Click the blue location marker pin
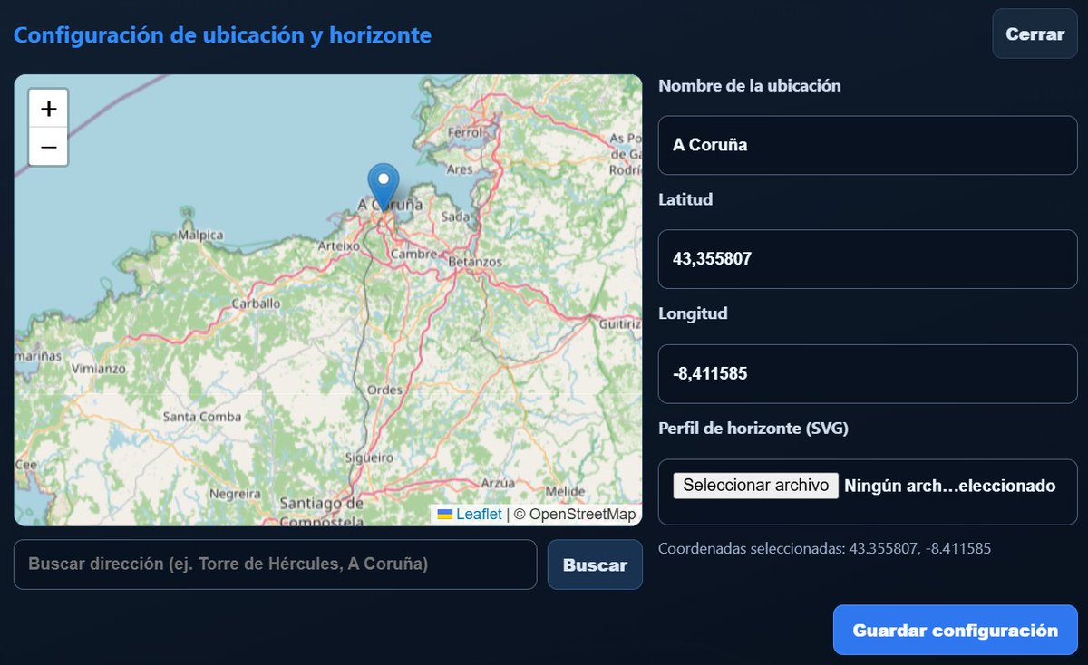The image size is (1088, 665). coord(384,188)
